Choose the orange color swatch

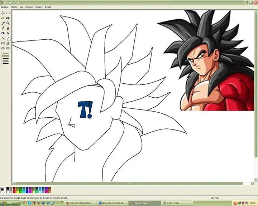coord(50,192)
